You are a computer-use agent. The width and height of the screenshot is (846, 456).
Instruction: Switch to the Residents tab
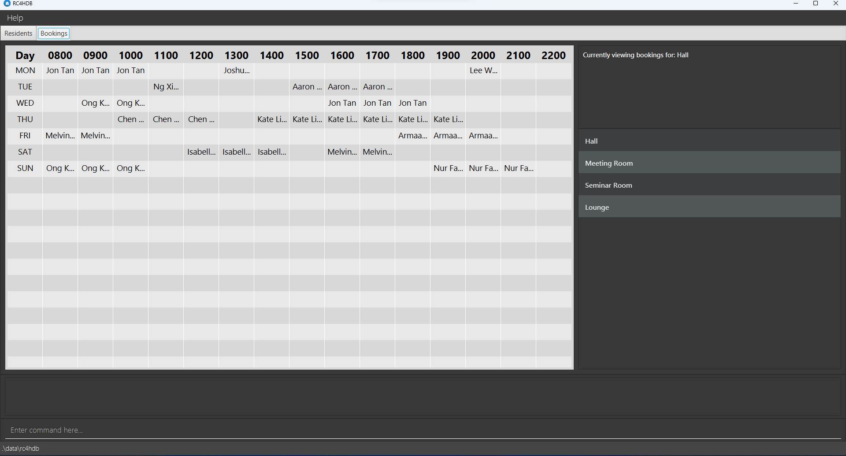(x=19, y=33)
